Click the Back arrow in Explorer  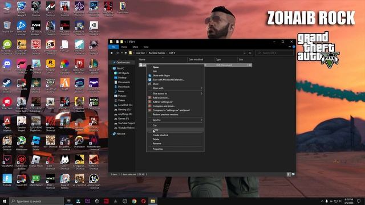point(112,53)
